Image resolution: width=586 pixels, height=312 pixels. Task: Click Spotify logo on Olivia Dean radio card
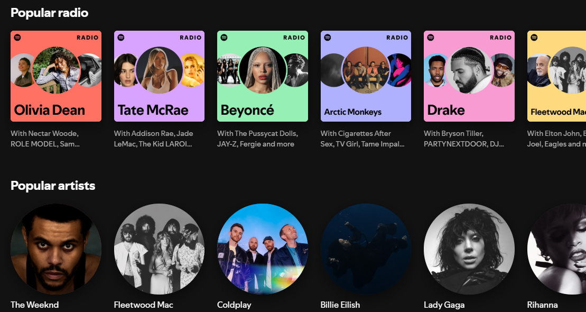point(17,38)
